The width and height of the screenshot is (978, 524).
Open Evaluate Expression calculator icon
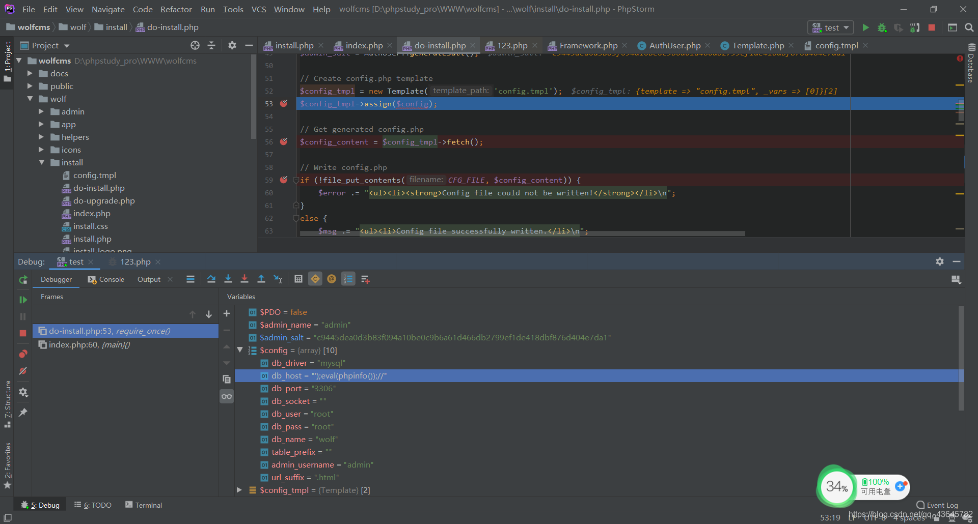point(298,279)
